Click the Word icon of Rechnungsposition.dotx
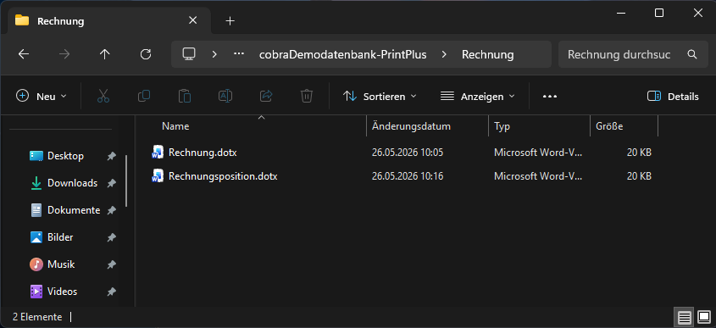Image resolution: width=716 pixels, height=328 pixels. click(158, 176)
